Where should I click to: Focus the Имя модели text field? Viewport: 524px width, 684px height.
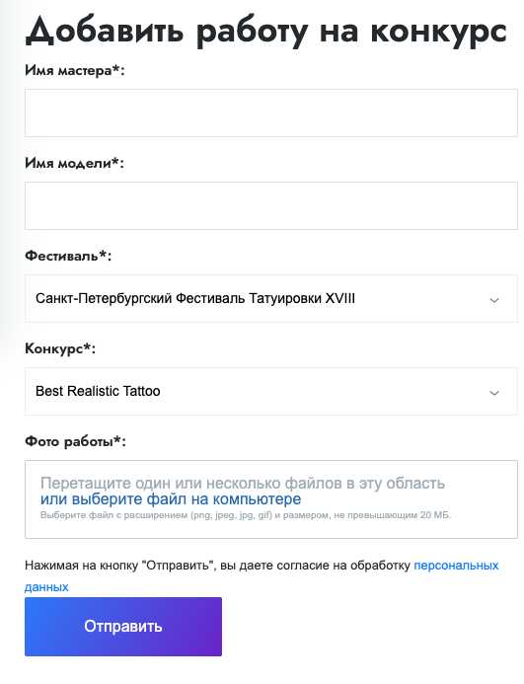271,206
